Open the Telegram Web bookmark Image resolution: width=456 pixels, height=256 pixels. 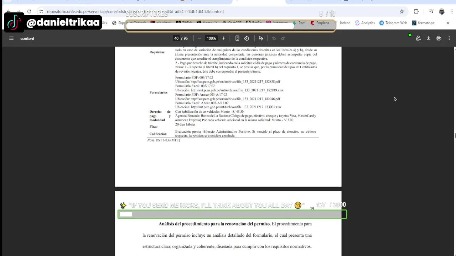coord(393,23)
